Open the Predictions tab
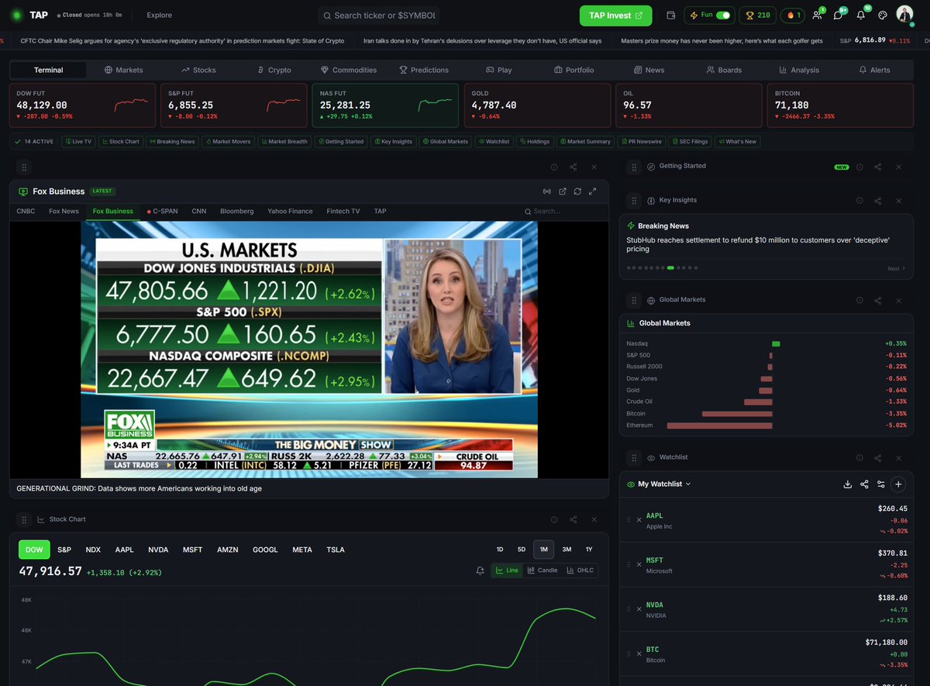 tap(424, 70)
